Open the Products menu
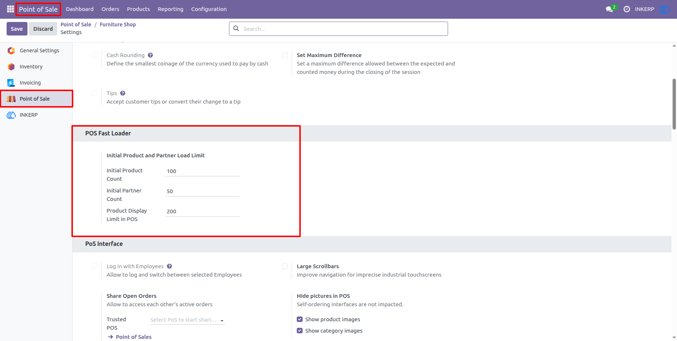Viewport: 677px width, 341px height. (138, 9)
